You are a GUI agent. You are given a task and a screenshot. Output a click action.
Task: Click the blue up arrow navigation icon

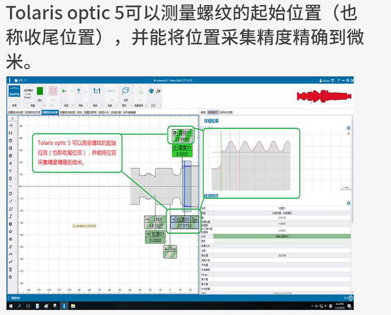pyautogui.click(x=79, y=91)
